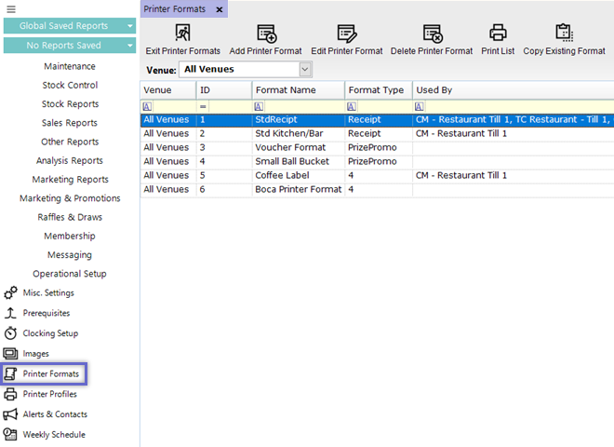
Task: Open Edit Printer Format tool
Action: pos(346,34)
